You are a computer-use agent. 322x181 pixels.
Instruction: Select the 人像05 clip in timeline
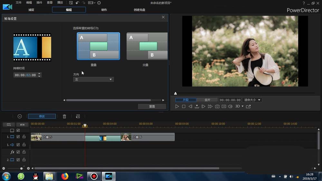58,137
